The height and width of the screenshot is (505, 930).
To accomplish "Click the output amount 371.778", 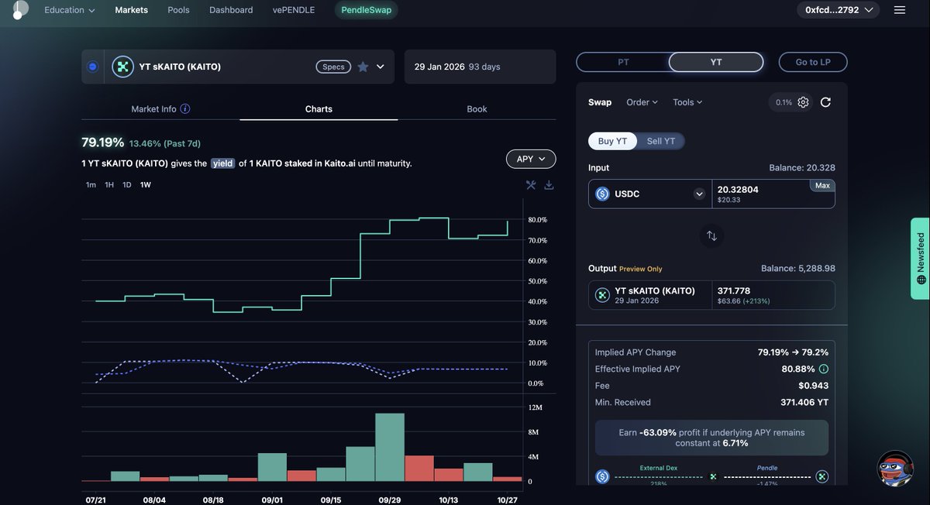I will [x=734, y=291].
